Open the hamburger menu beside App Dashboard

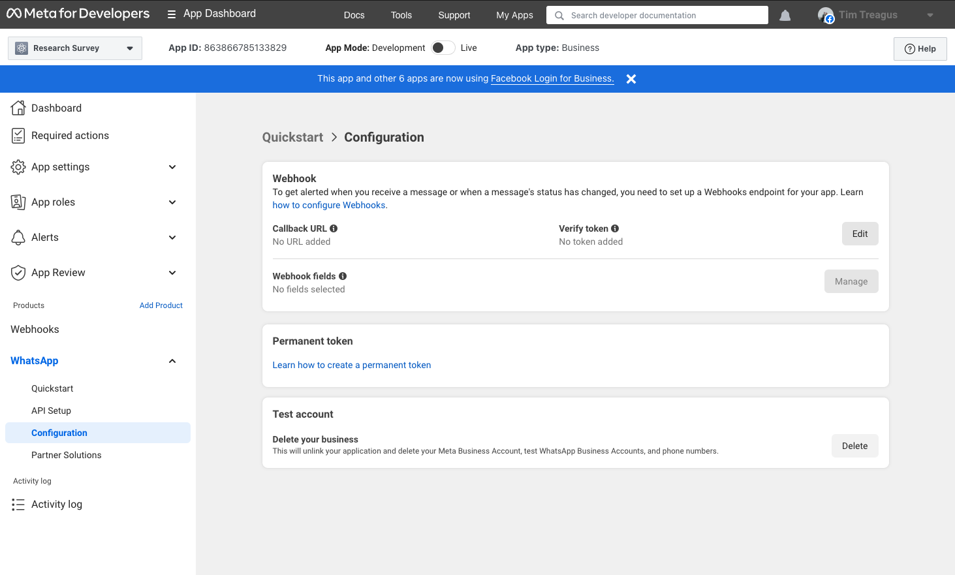click(172, 14)
